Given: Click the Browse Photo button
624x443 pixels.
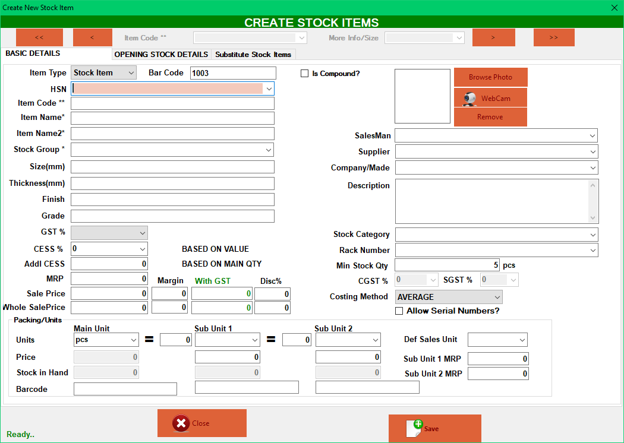Looking at the screenshot, I should pos(490,77).
